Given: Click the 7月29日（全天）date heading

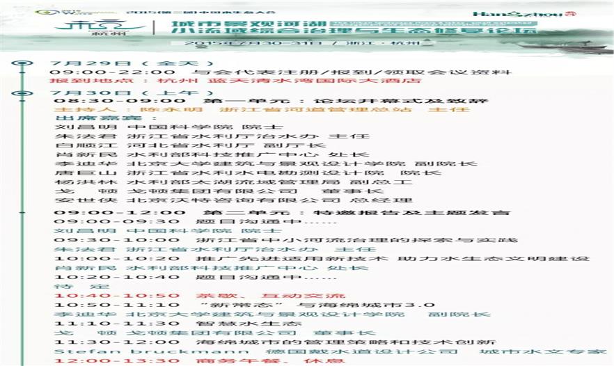Looking at the screenshot, I should click(x=100, y=63).
